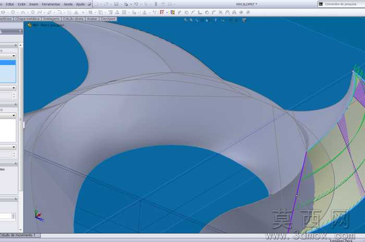365x242 pixels.
Task: Click the pin icon beside the Ajuda menu
Action: click(x=89, y=4)
